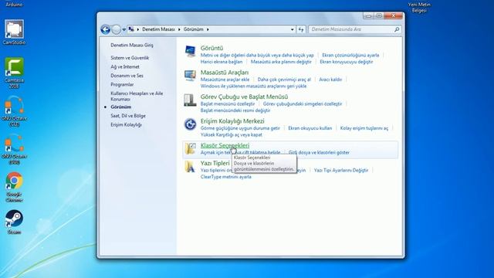Open Camtasia 2018 desktop shortcut

pyautogui.click(x=14, y=73)
